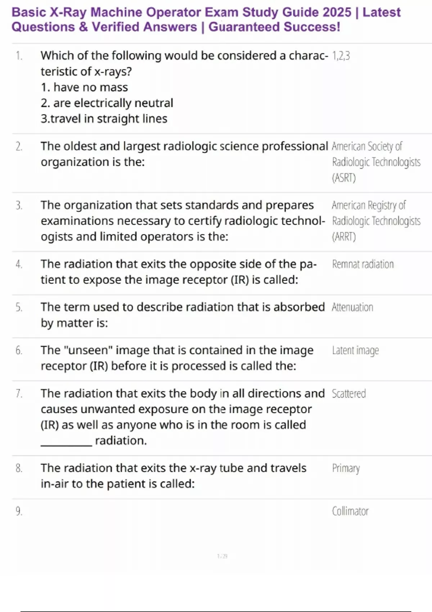This screenshot has height=612, width=432.
Task: Click the answer "1,2,3" for question one
Action: (341, 56)
